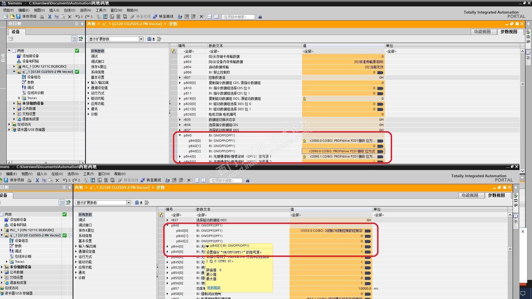Click Accessible devices icon in upper toolbar
Viewport: 532px width, 299px height.
(x=180, y=17)
